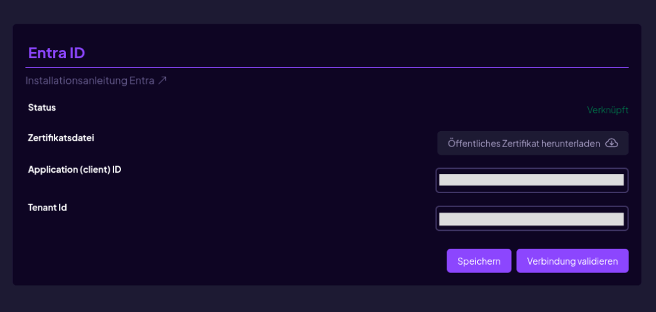This screenshot has height=312, width=656.
Task: Click the Status row label
Action: pyautogui.click(x=42, y=107)
